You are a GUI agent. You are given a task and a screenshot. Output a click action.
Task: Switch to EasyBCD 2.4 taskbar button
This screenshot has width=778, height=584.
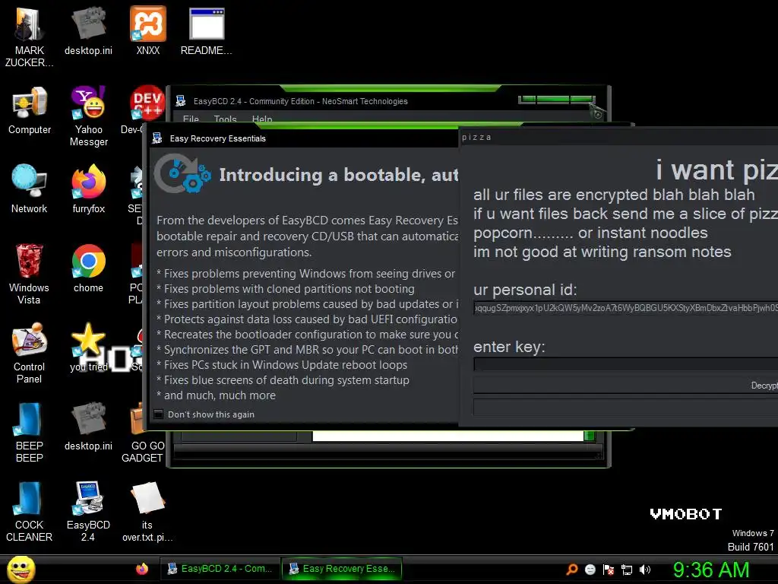[x=220, y=569]
